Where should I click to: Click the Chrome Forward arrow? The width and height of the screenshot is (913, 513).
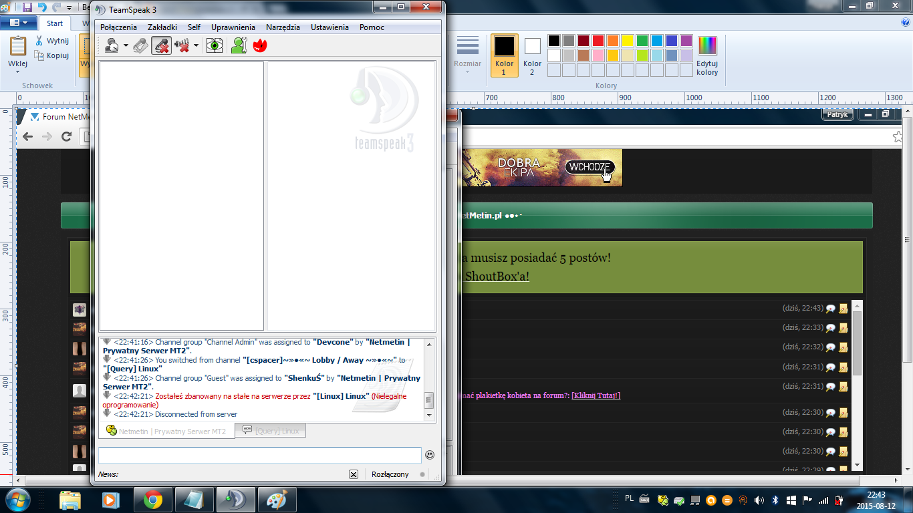(47, 136)
